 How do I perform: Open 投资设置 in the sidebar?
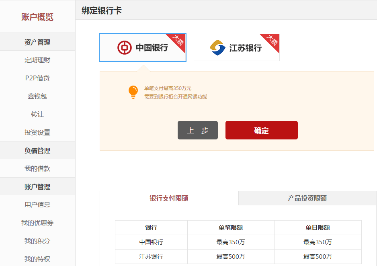(x=37, y=132)
